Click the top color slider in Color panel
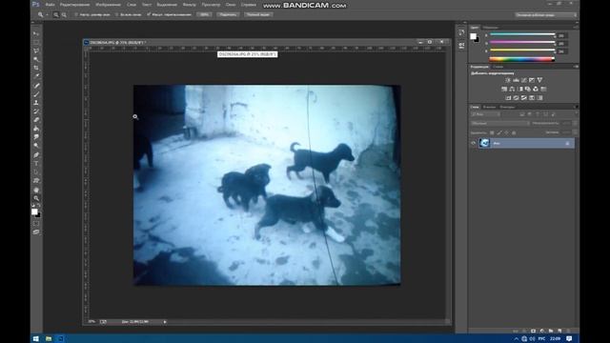This screenshot has width=610, height=343. tap(522, 34)
